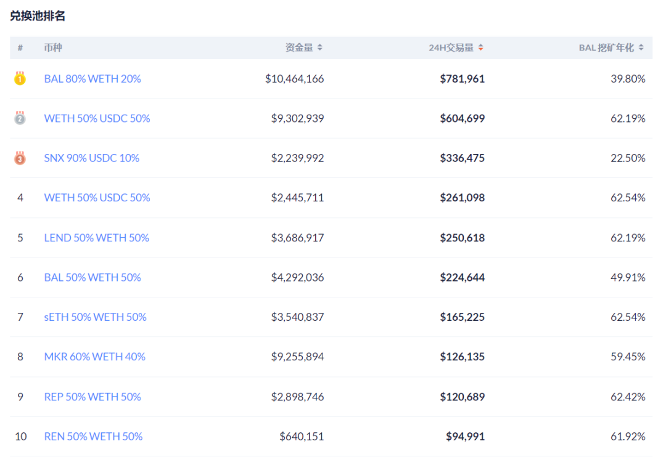Image resolution: width=666 pixels, height=457 pixels.
Task: Select the $4,292,036 liquidity value
Action: point(297,278)
